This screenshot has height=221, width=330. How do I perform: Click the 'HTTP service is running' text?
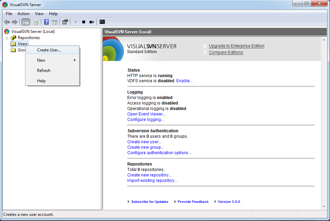150,75
